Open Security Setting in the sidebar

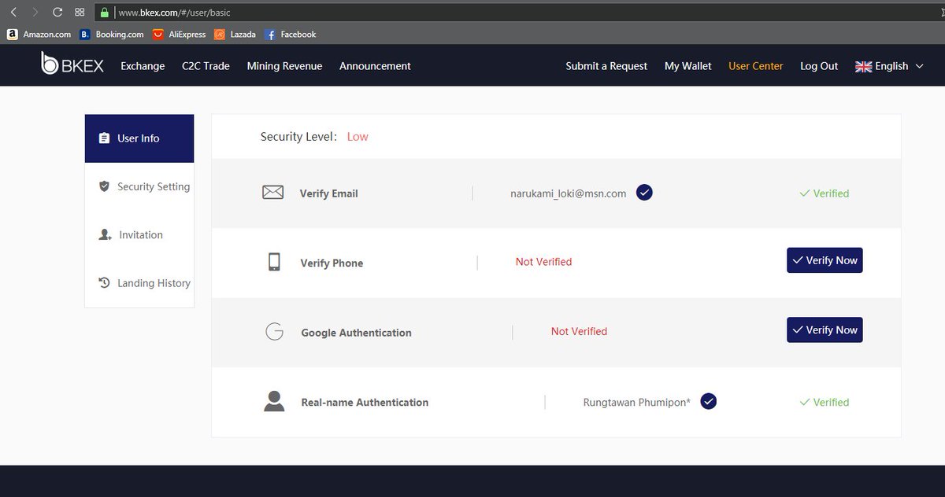[139, 186]
